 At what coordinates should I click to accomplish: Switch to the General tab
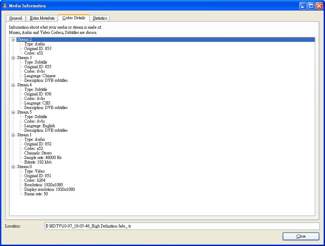[16, 18]
